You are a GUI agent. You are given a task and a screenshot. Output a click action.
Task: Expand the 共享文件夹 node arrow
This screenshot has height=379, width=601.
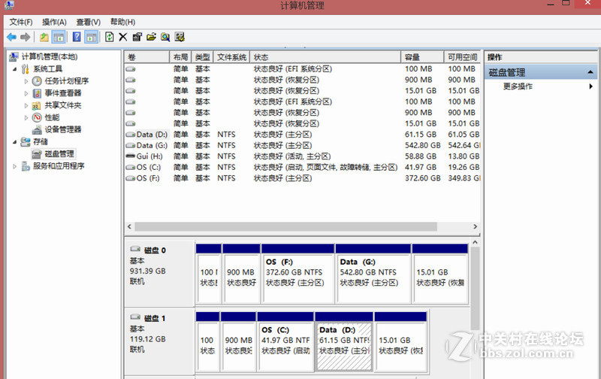[26, 105]
